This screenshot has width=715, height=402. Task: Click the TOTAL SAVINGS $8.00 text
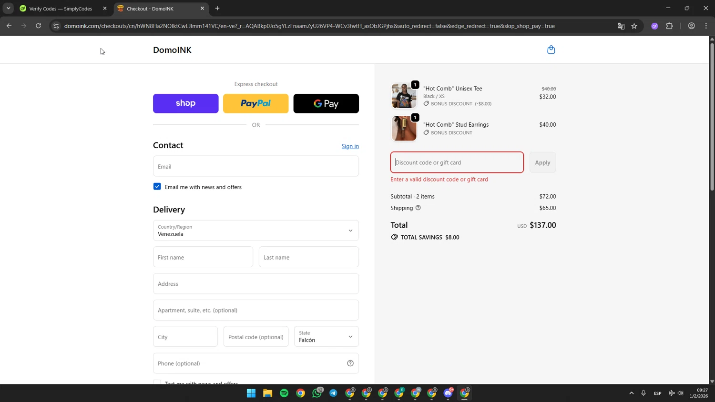(x=430, y=237)
